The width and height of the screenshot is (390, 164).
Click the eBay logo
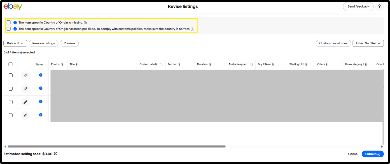[x=13, y=6]
